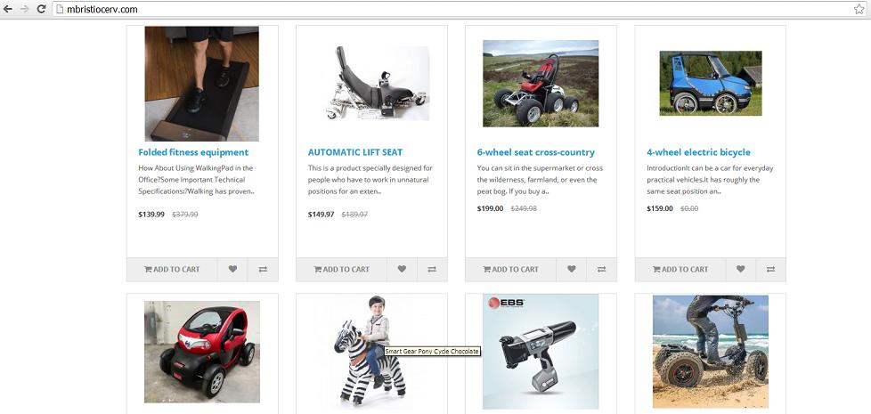Compare the Folded fitness equipment item
This screenshot has width=871, height=414.
(263, 269)
